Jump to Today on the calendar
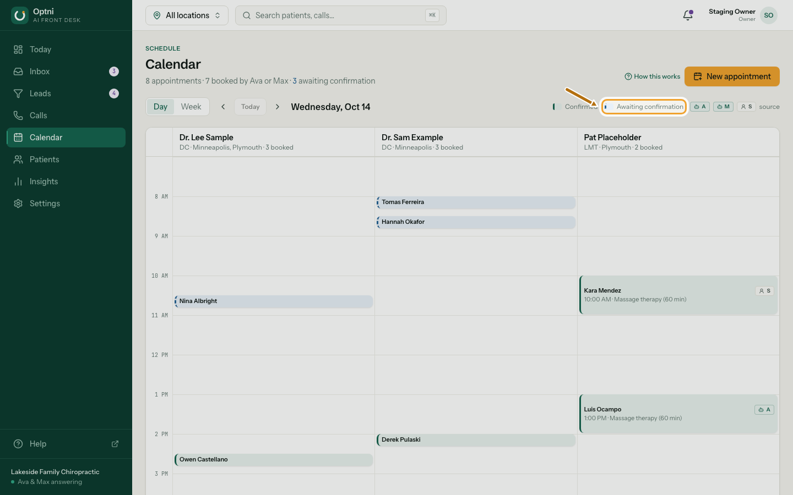This screenshot has height=495, width=793. pos(250,107)
